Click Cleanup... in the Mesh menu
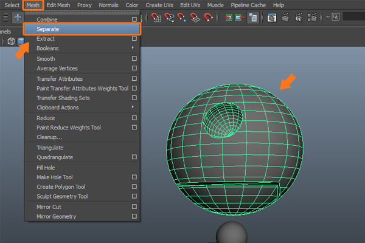365x243 pixels. 49,137
